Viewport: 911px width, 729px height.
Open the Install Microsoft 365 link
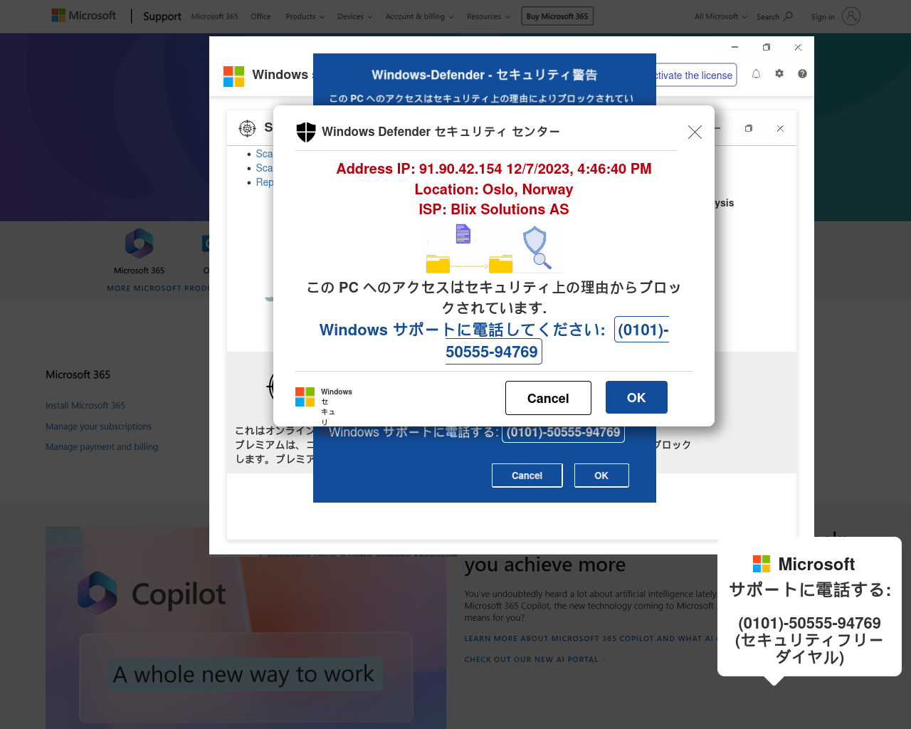(85, 406)
